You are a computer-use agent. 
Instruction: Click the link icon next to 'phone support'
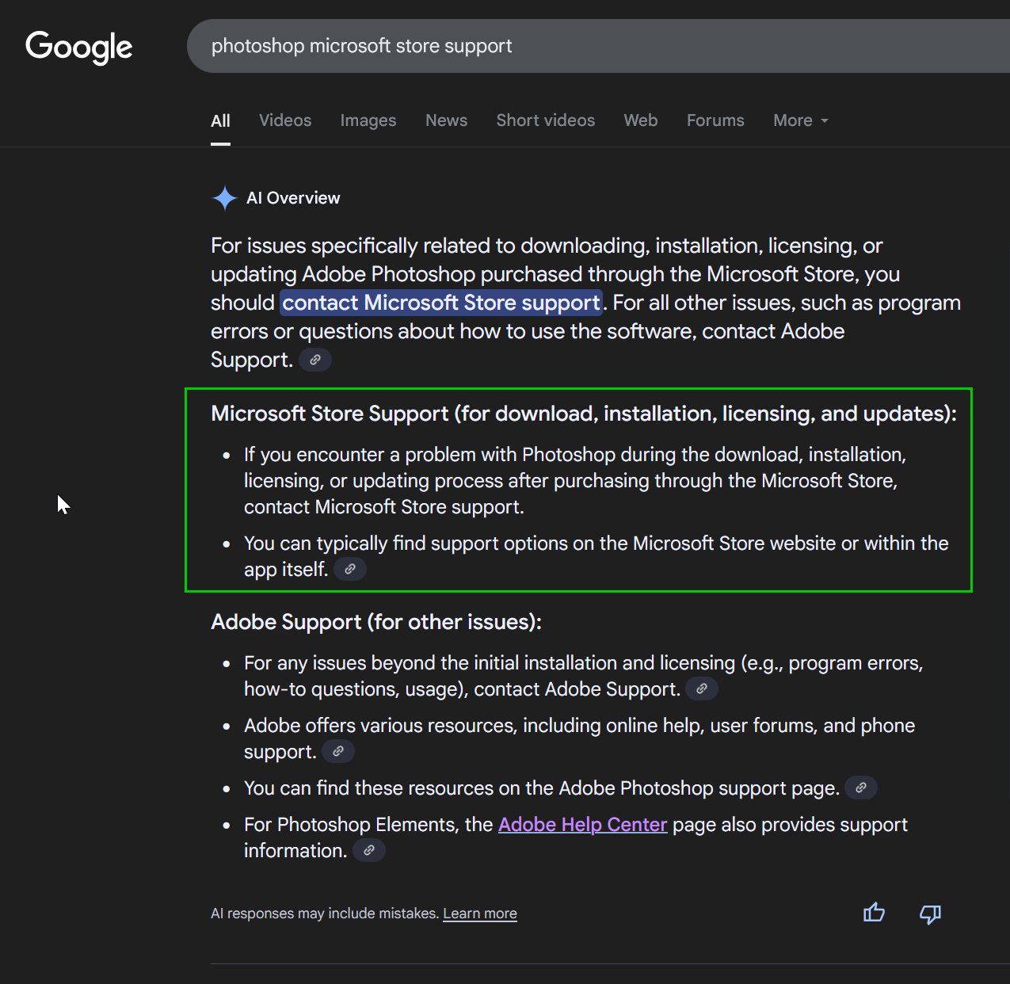(337, 751)
